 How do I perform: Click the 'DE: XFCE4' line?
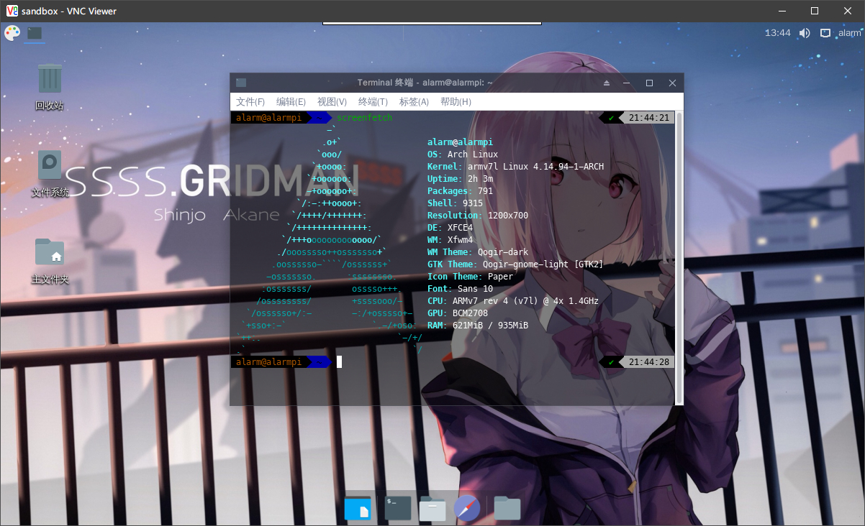[450, 228]
